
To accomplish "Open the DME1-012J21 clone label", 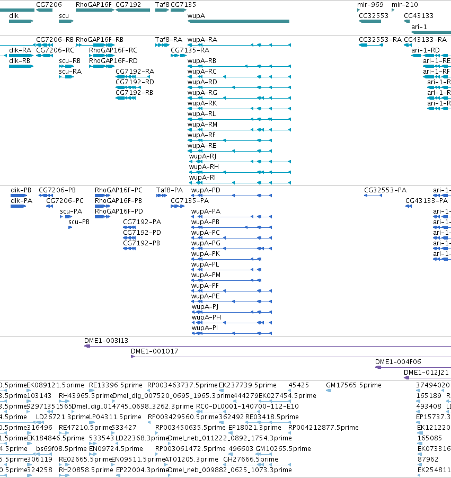I will (426, 373).
